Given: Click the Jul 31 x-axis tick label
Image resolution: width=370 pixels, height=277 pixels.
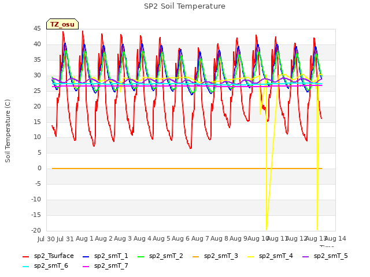Looking at the screenshot, I should [x=65, y=239].
